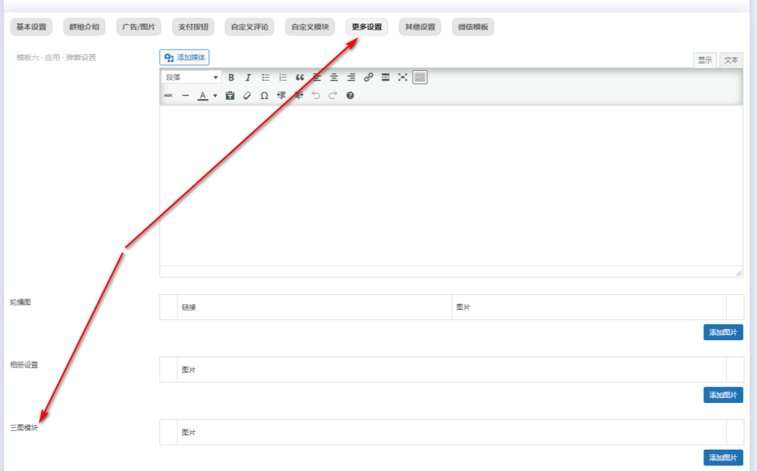The image size is (757, 471).
Task: Apply the text color A swatch
Action: [x=202, y=95]
